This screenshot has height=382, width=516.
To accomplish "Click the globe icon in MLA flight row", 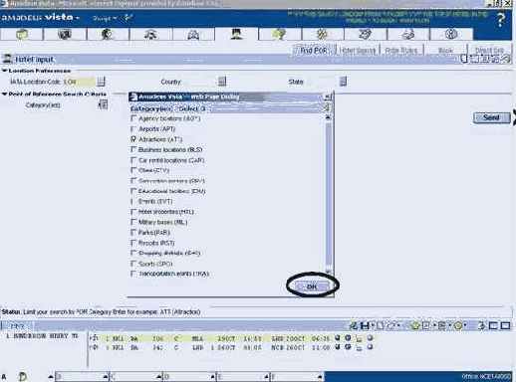I will click(348, 338).
